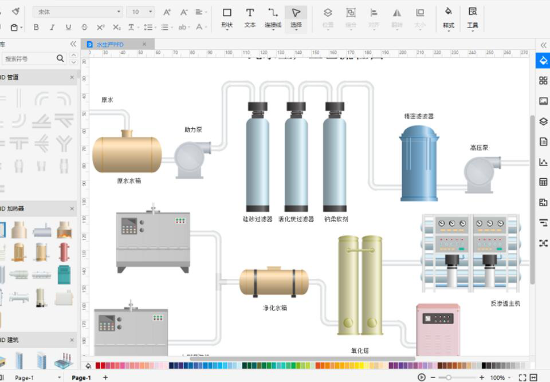Image resolution: width=550 pixels, height=382 pixels.
Task: Open the font family dropdown (宋体)
Action: point(78,12)
